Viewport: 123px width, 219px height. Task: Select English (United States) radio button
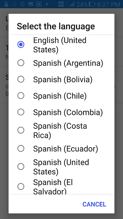pos(21,45)
